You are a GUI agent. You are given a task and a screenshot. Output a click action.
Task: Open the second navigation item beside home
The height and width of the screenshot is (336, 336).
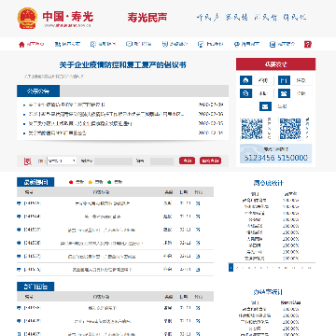(x=68, y=44)
